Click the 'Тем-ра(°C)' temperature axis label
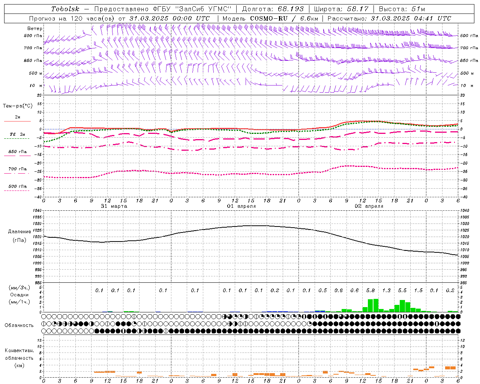This screenshot has width=480, height=384. [x=18, y=106]
